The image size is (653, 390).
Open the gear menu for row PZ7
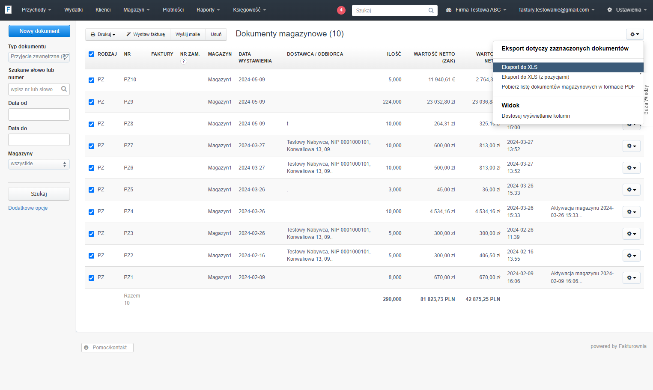[631, 146]
